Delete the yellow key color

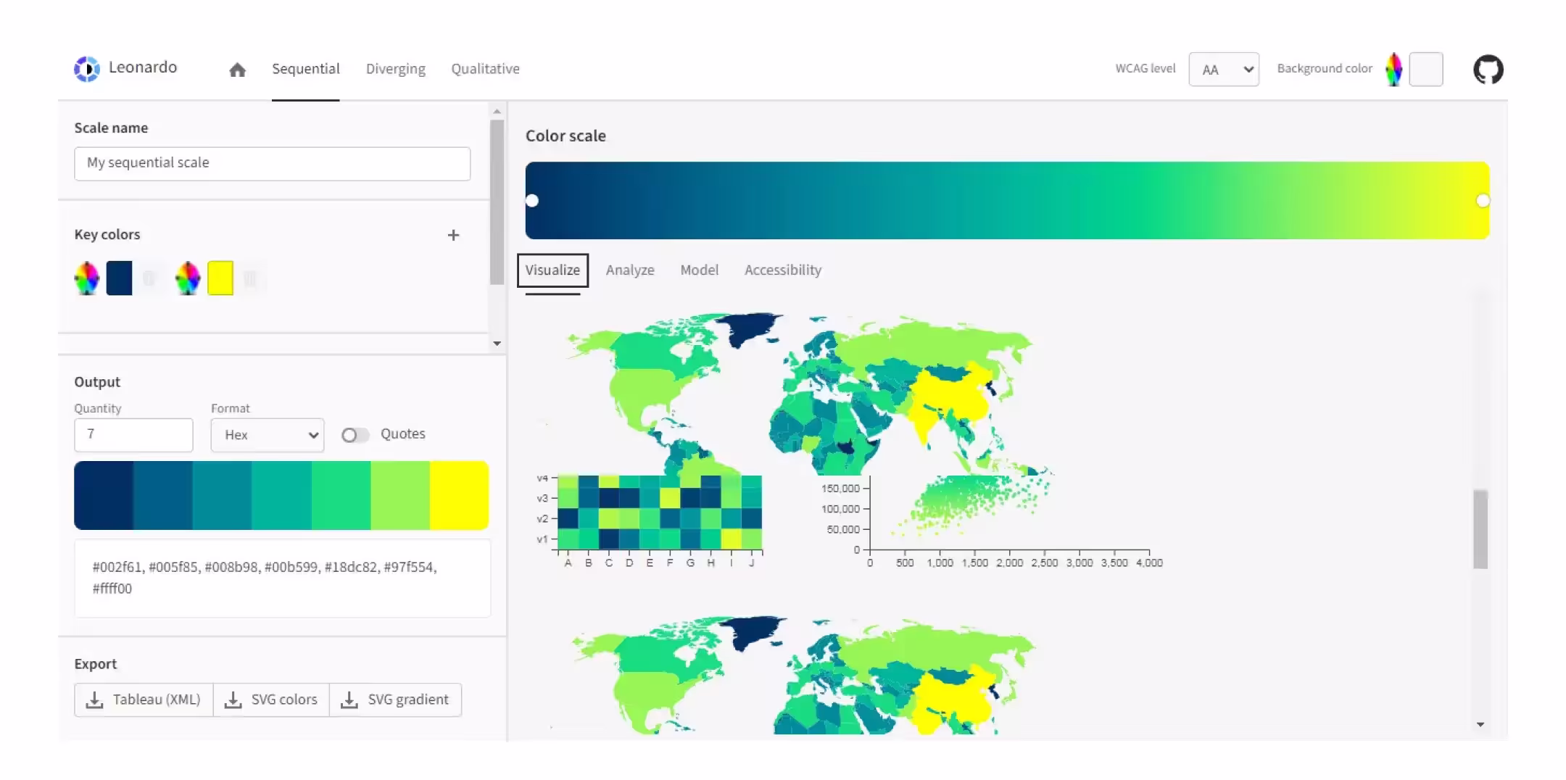pyautogui.click(x=250, y=278)
